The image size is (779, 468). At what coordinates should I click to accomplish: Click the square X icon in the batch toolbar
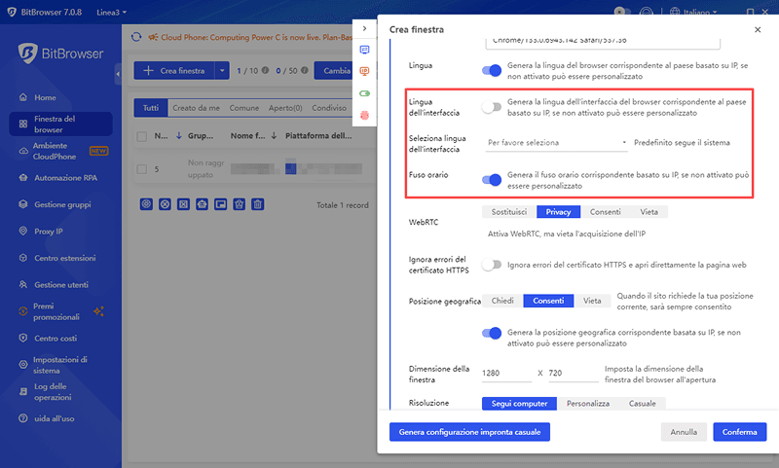click(x=183, y=204)
